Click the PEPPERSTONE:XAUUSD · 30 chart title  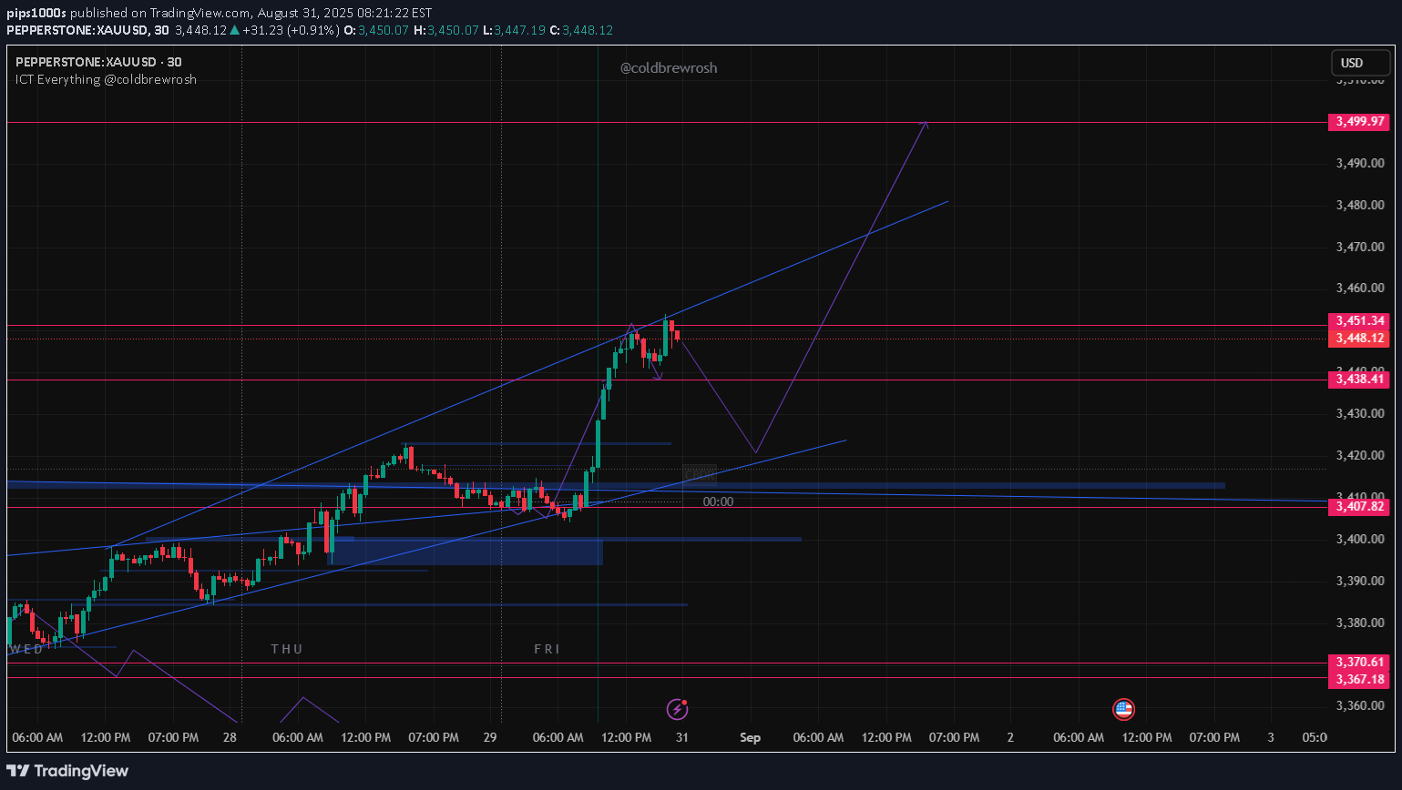(x=98, y=63)
